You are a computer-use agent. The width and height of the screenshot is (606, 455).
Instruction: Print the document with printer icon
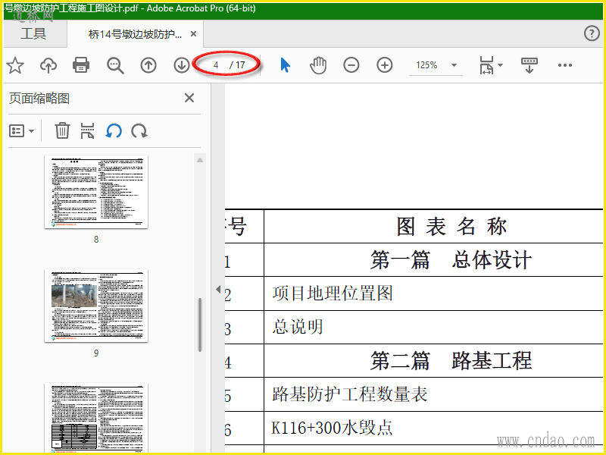point(81,66)
